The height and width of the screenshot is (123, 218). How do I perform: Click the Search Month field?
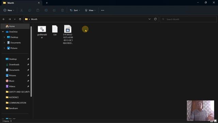(x=188, y=19)
